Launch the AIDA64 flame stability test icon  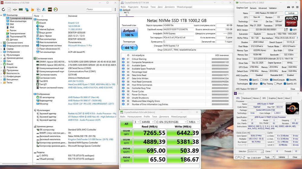pyautogui.click(x=33, y=9)
